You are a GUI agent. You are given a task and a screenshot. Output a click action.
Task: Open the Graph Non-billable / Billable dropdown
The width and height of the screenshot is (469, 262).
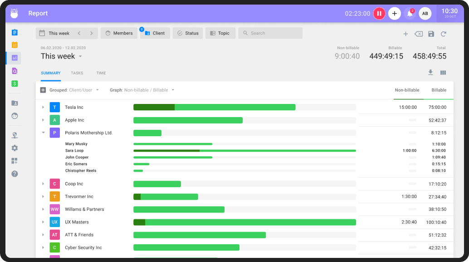point(142,90)
